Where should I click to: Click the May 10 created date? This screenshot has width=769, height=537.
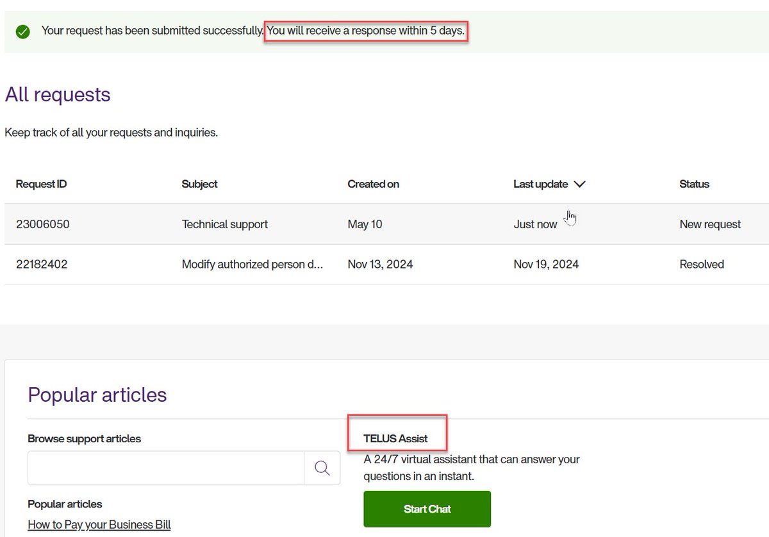click(x=365, y=224)
